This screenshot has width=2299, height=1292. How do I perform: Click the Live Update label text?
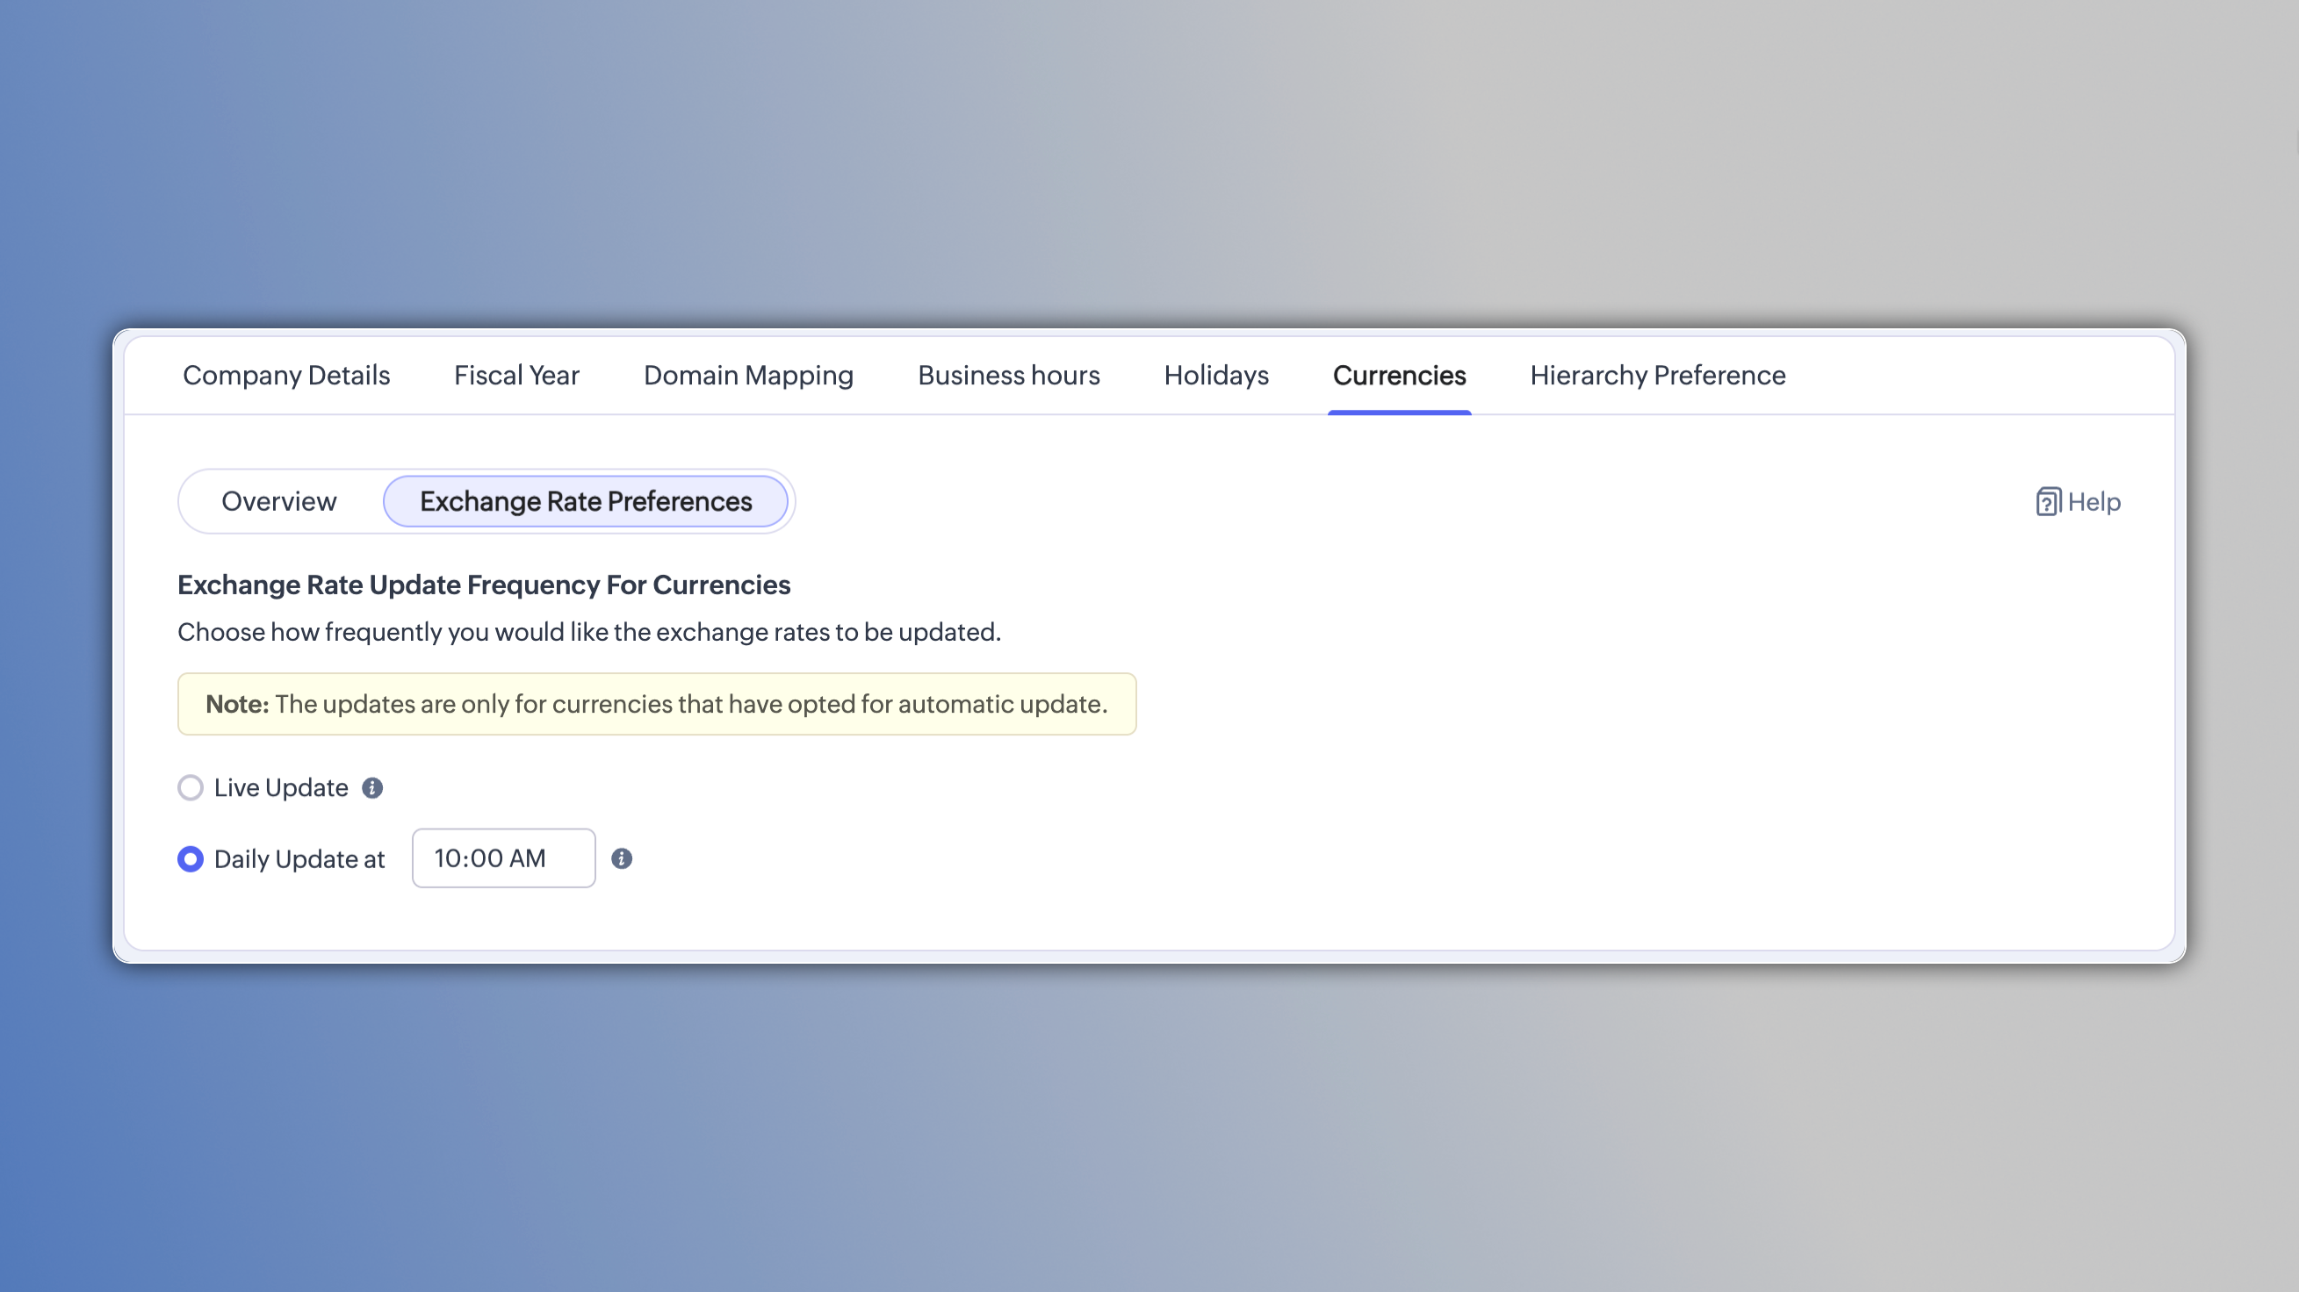pos(281,788)
